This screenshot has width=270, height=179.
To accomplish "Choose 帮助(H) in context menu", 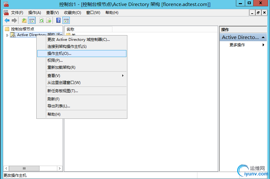I will [82, 114].
